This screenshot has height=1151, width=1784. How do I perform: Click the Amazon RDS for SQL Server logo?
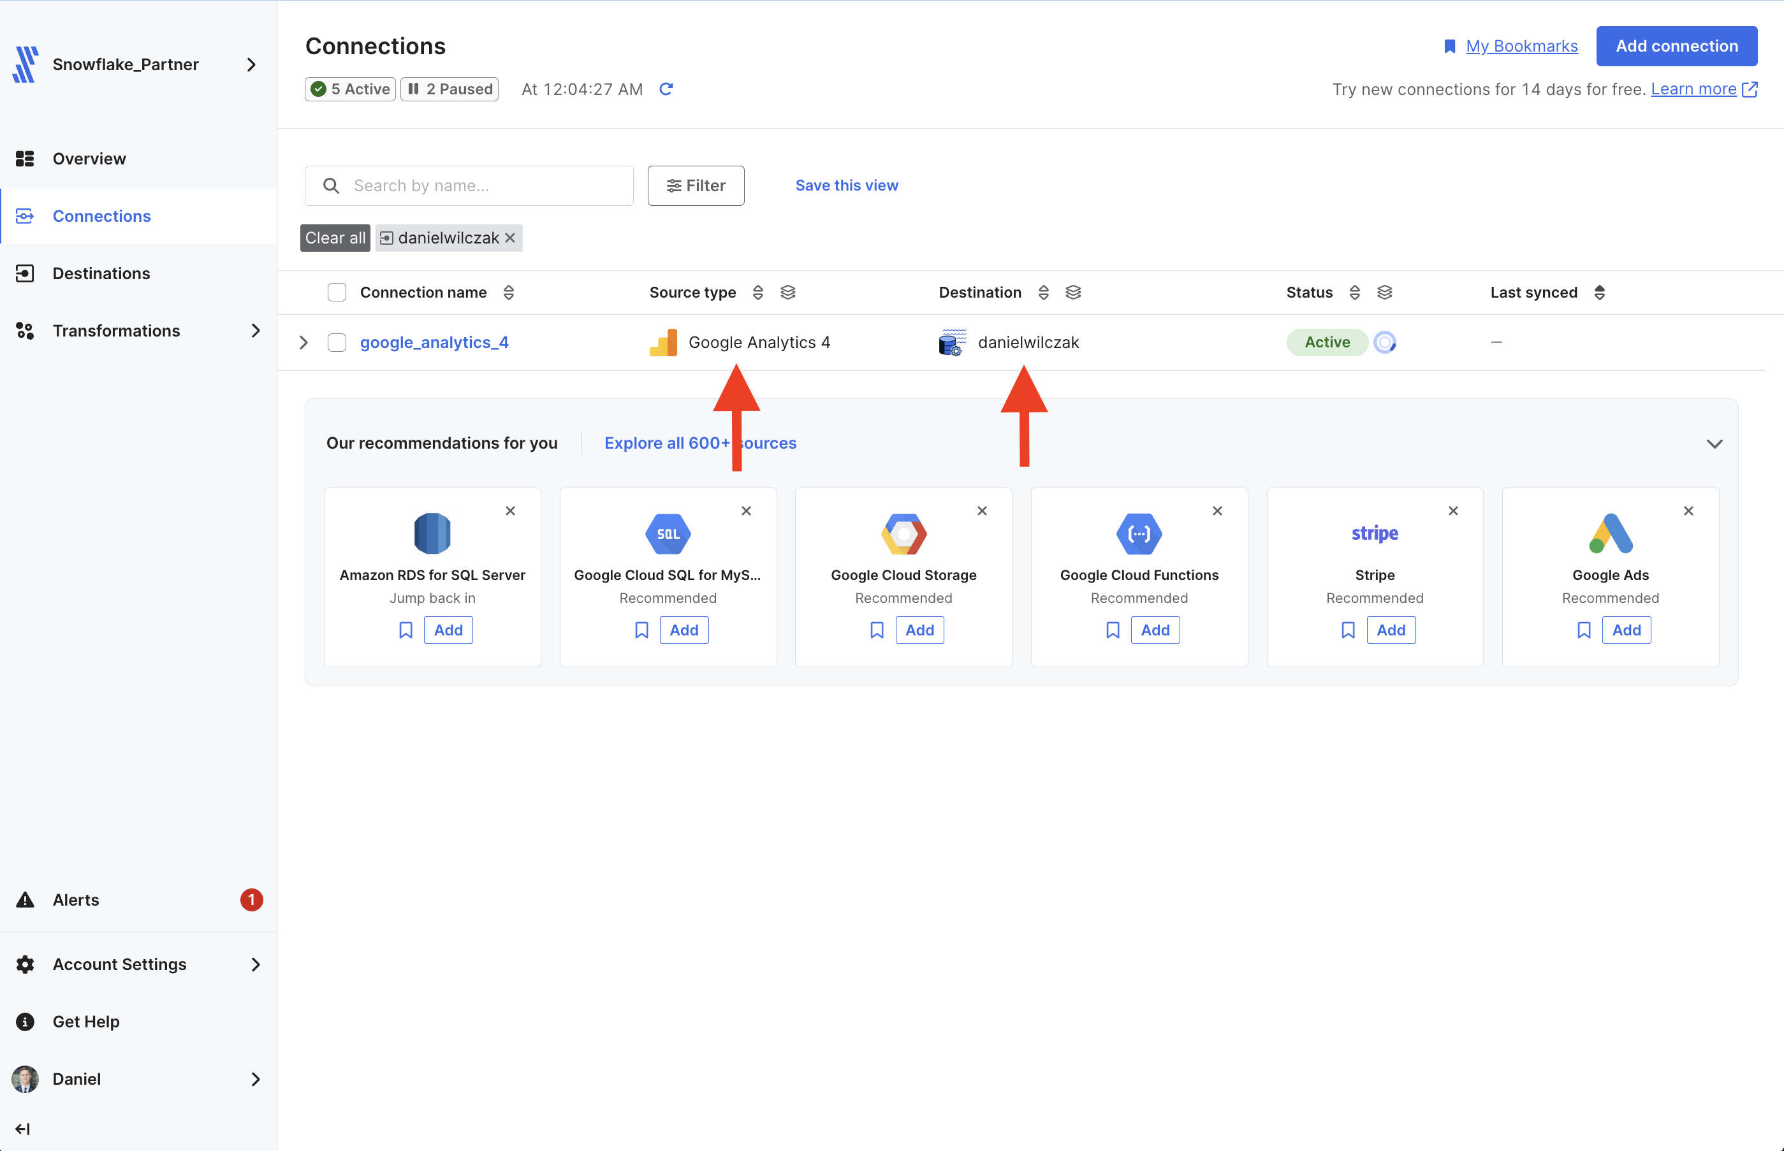click(x=432, y=533)
